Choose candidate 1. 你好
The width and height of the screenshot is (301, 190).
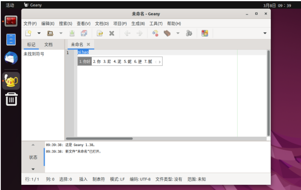coord(85,62)
